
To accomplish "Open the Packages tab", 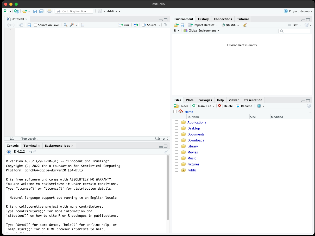I will pyautogui.click(x=205, y=100).
